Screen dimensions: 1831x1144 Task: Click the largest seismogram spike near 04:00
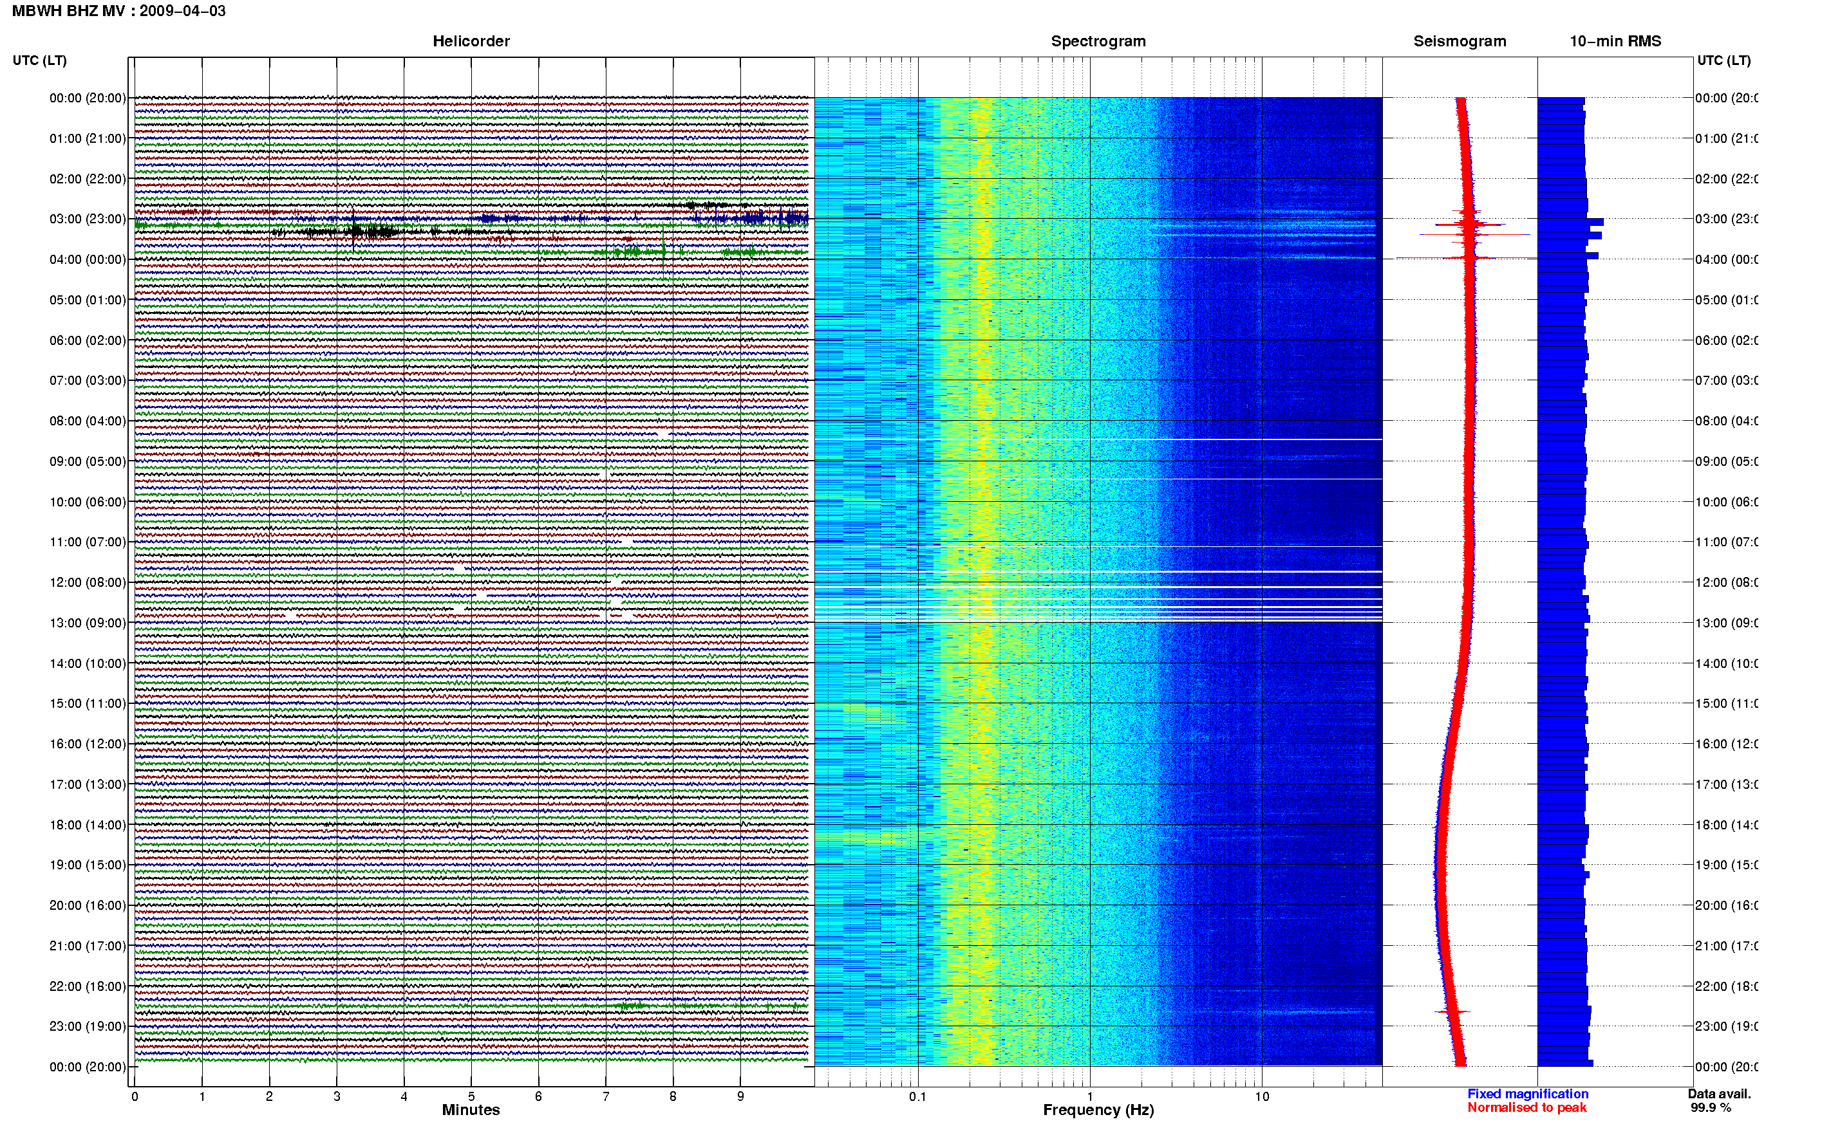coord(1467,258)
